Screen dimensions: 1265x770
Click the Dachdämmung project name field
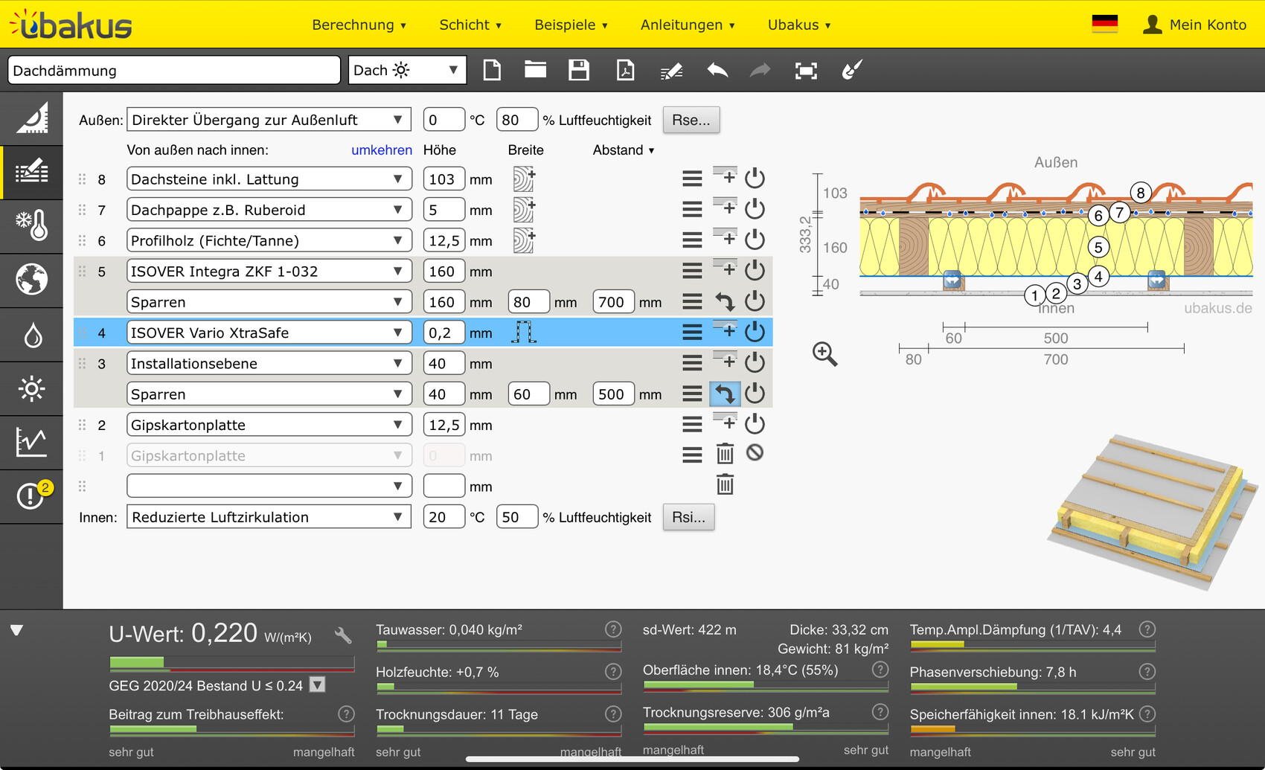[x=173, y=71]
